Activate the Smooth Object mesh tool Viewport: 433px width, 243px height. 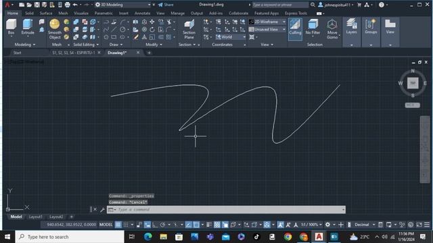coord(54,29)
